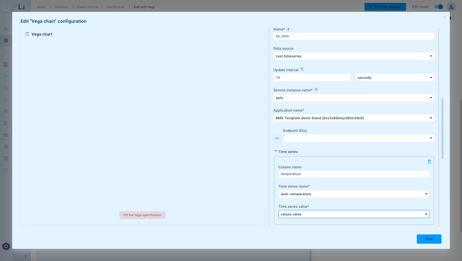462x261 pixels.
Task: Open the widgets sidebar icon
Action: [x=6, y=158]
